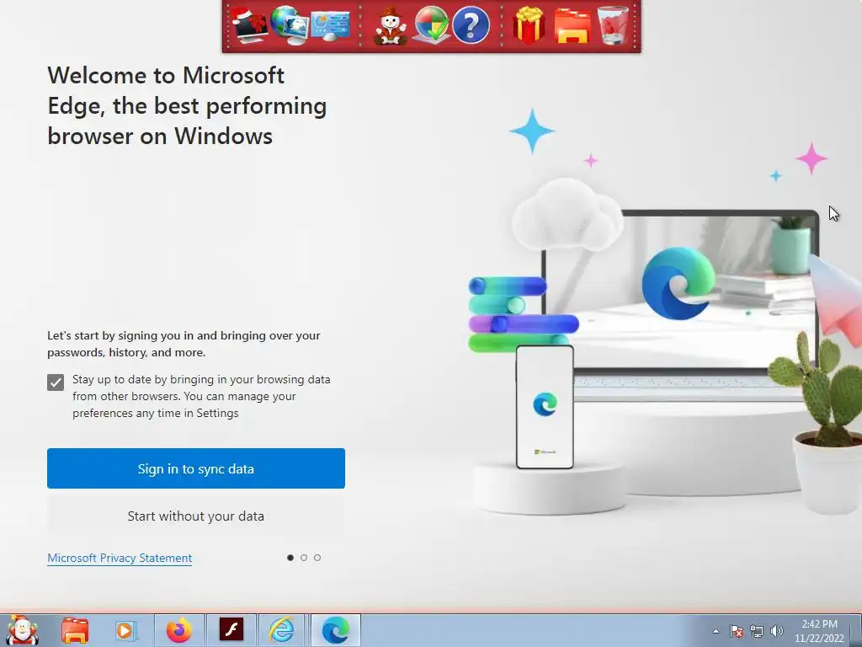Click Start without your data
Image resolution: width=862 pixels, height=647 pixels.
(x=195, y=516)
